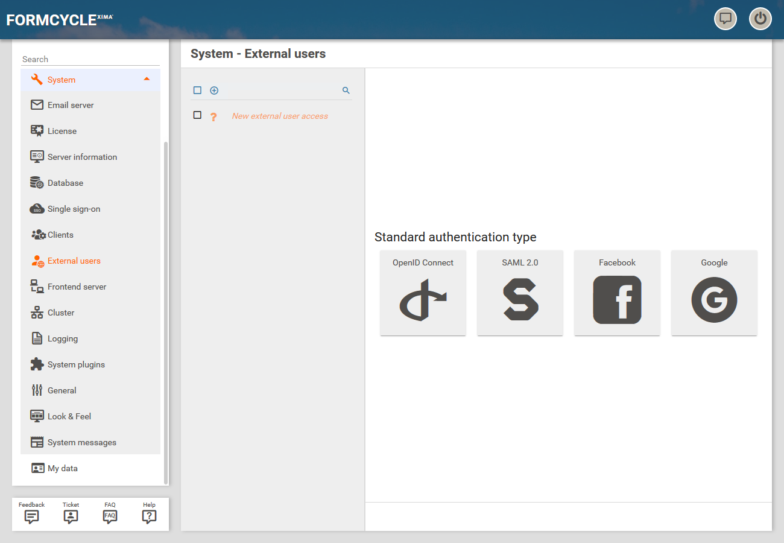The image size is (784, 543).
Task: Click the plus icon to add external user
Action: pyautogui.click(x=214, y=91)
